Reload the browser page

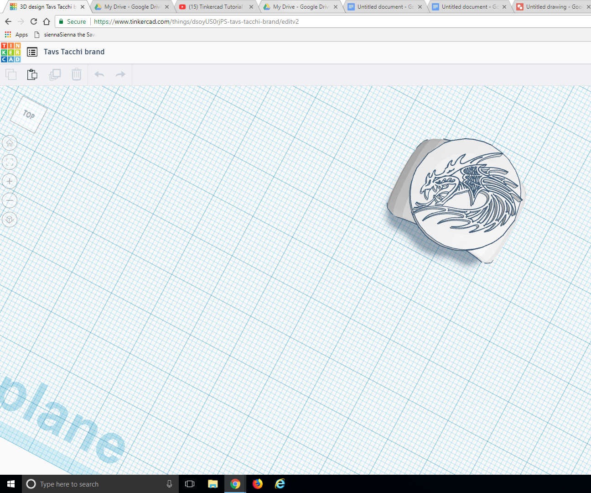[x=34, y=21]
